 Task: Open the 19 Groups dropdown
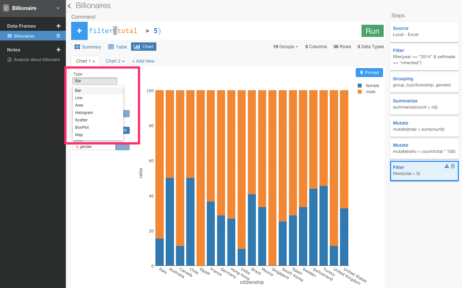(x=285, y=47)
